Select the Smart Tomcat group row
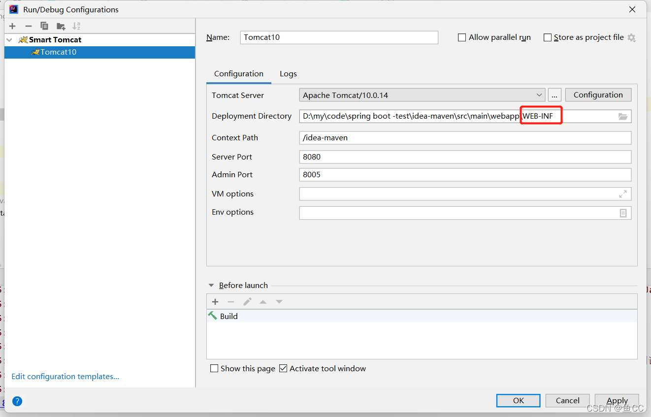The image size is (651, 417). coord(99,40)
